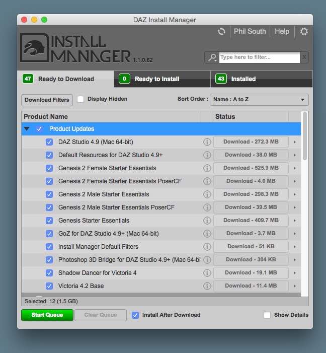This screenshot has width=326, height=353.
Task: Click the 'Type here to filter...' field
Action: coord(260,57)
